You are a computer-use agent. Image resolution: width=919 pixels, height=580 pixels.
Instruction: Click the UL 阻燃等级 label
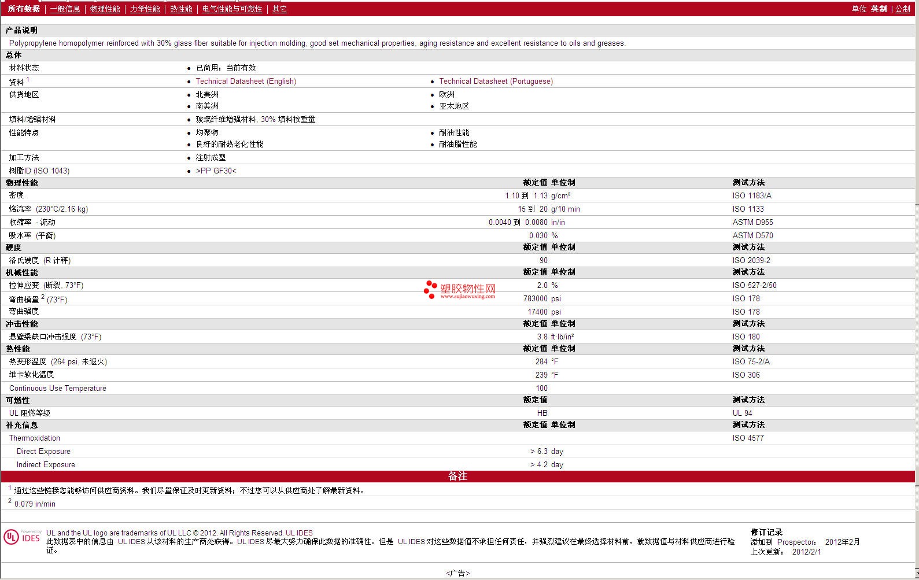click(29, 413)
